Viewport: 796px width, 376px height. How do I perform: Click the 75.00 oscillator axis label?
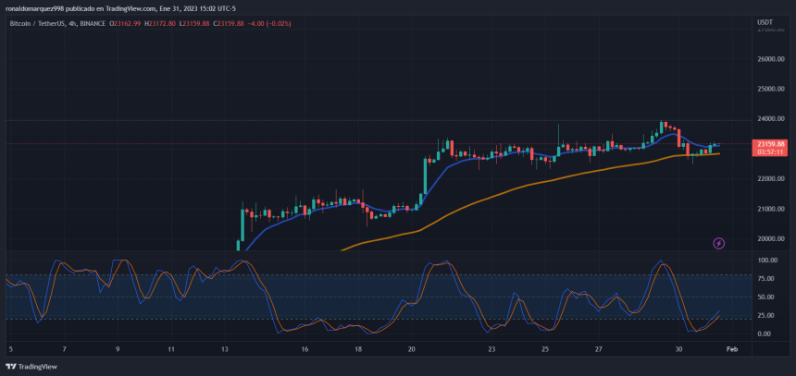[767, 279]
